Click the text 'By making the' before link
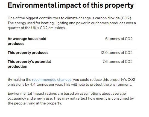Screen dimensions: 149x117 click(x=19, y=80)
